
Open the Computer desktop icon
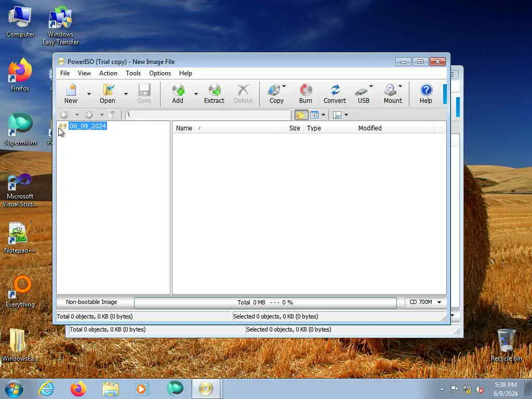(x=20, y=21)
